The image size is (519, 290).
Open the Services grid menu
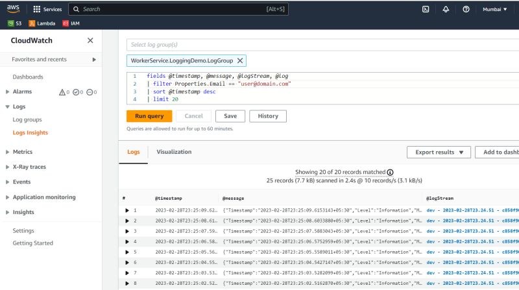(47, 9)
